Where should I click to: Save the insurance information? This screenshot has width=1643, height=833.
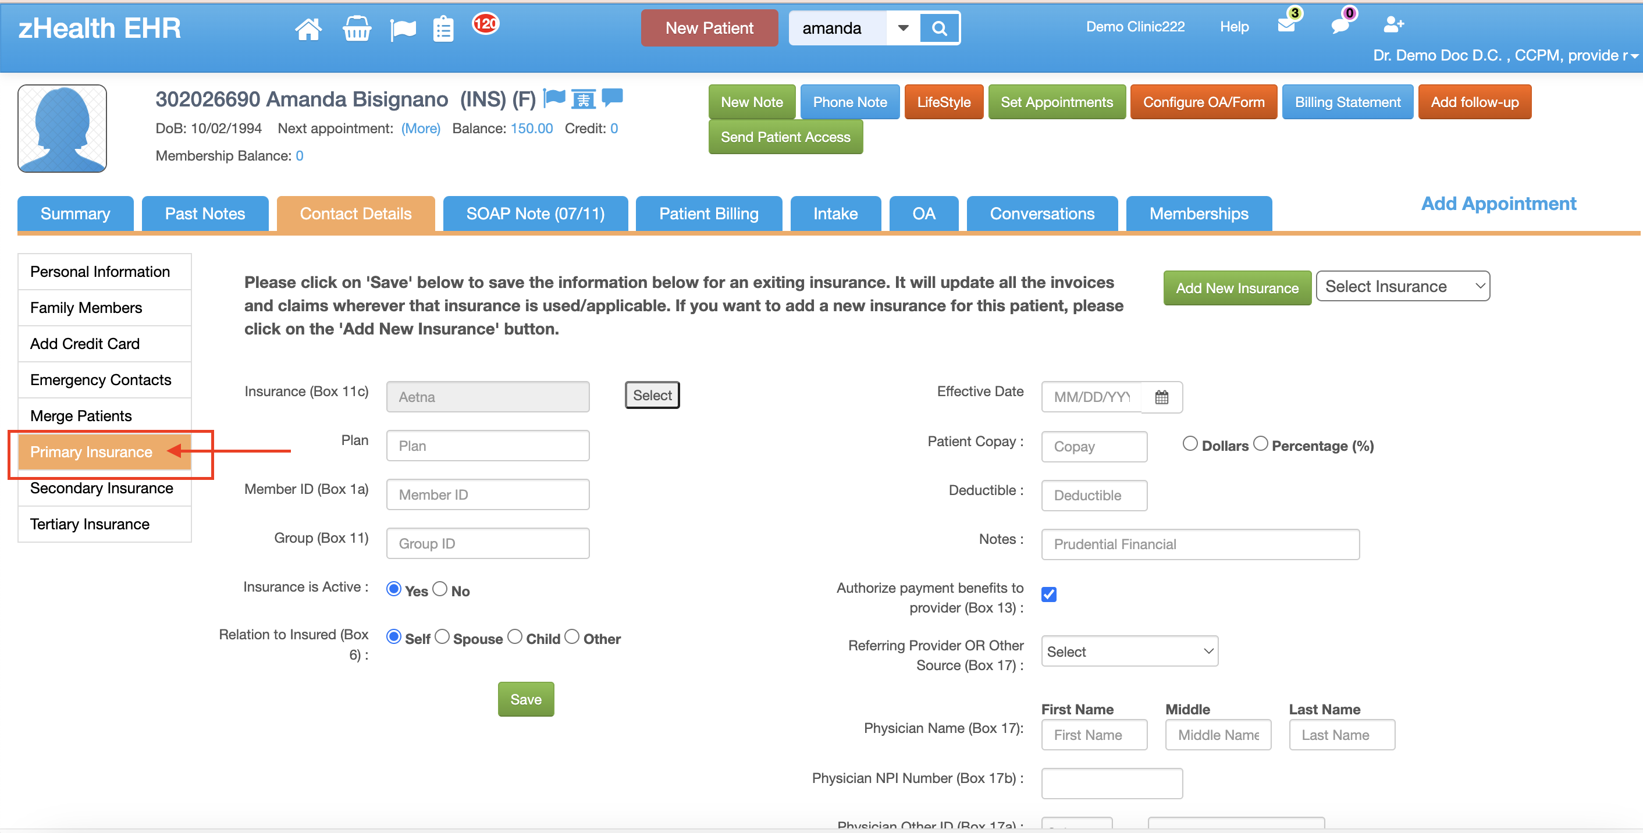click(525, 700)
